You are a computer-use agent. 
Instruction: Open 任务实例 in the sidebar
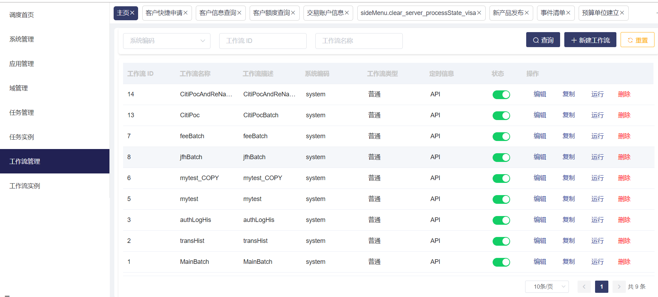[55, 137]
